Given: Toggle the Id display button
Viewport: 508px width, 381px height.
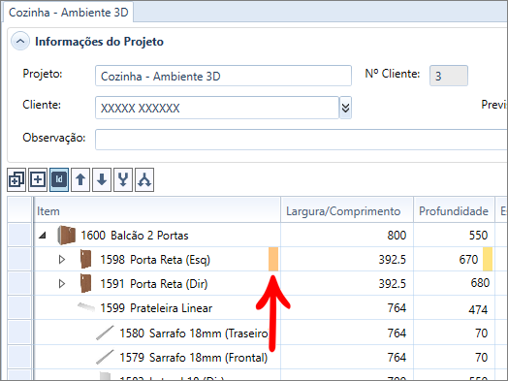Looking at the screenshot, I should [x=59, y=179].
